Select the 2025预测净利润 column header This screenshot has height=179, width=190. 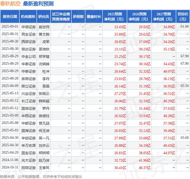[115, 17]
